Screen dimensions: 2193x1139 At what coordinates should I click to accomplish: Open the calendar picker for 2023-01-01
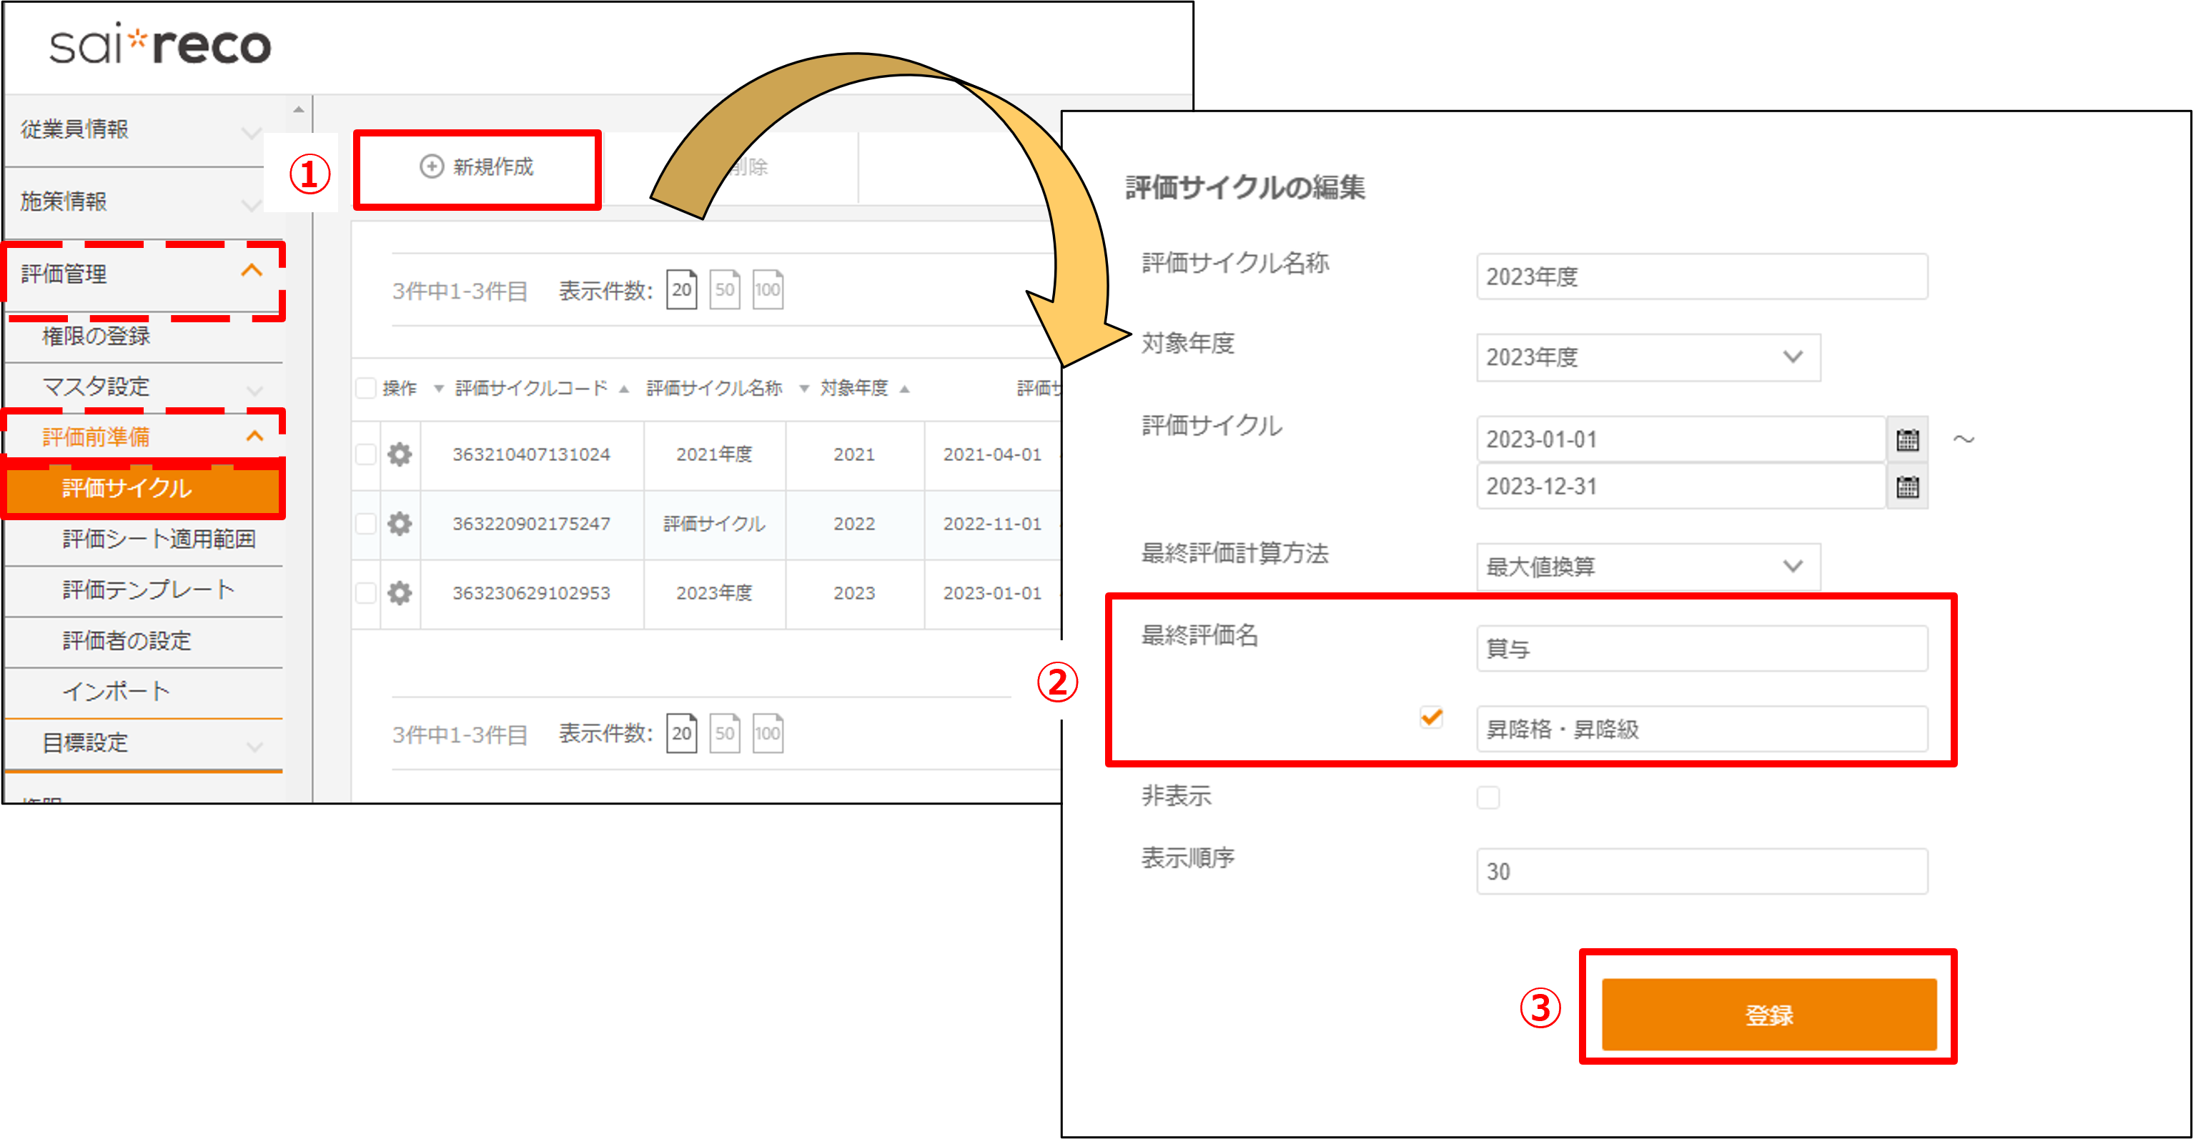(1909, 439)
